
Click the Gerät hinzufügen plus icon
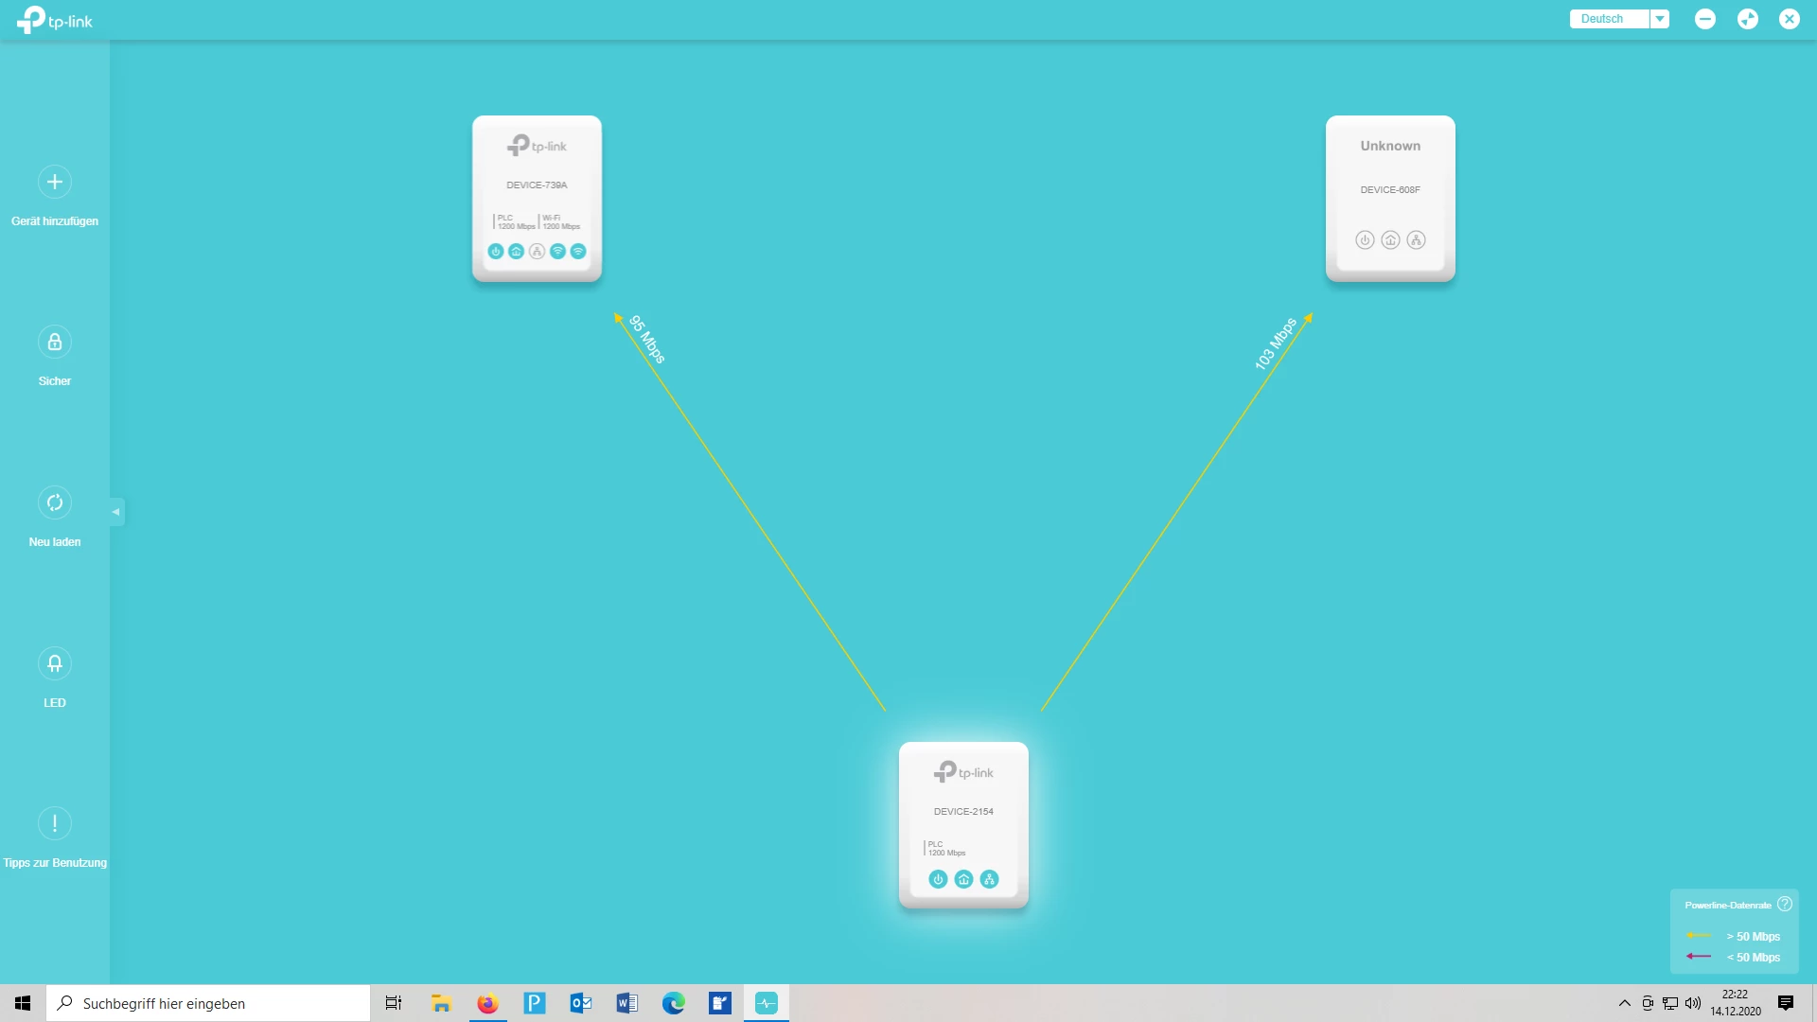[x=55, y=182]
